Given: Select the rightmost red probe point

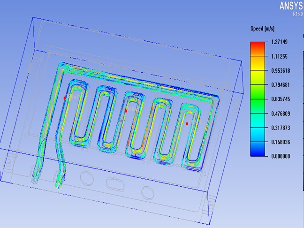Looking at the screenshot, I should click(x=187, y=124).
